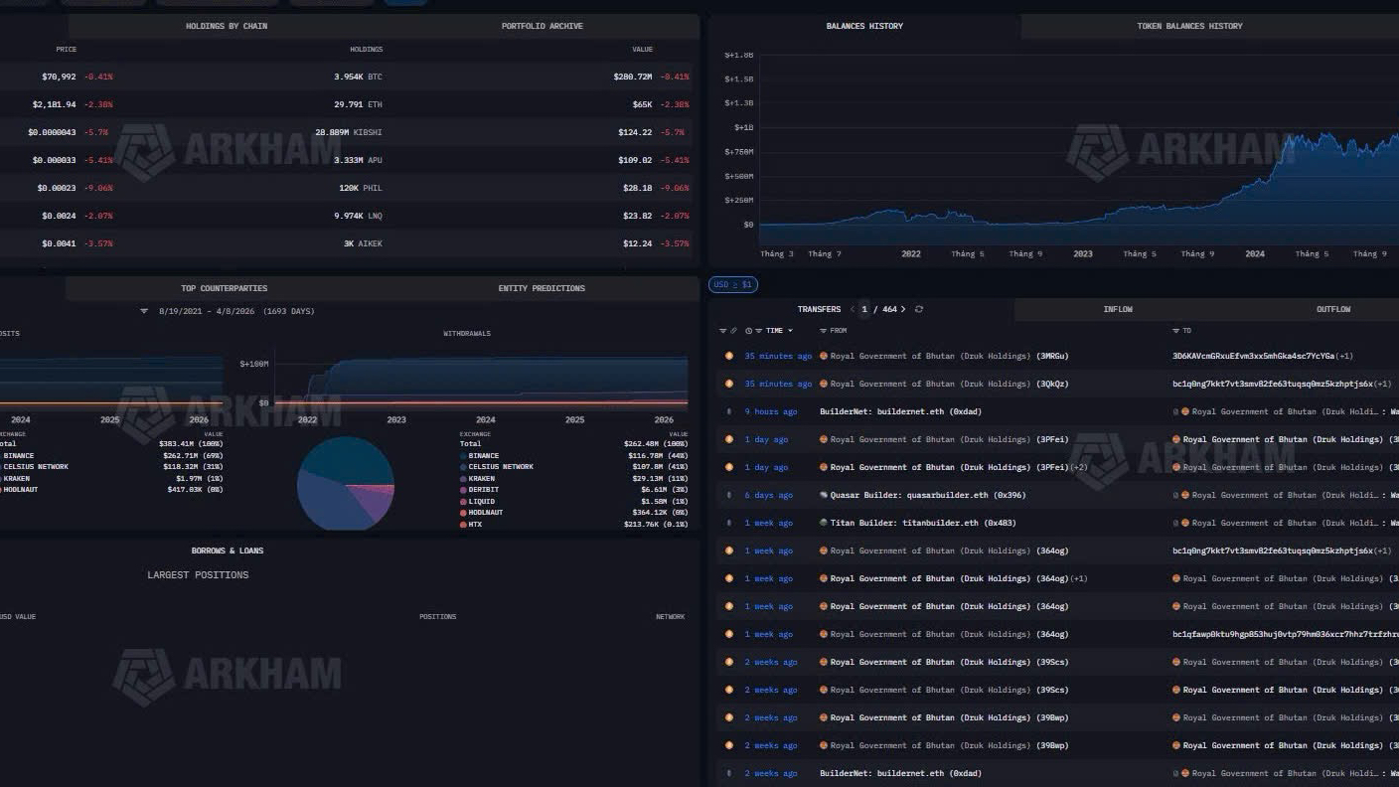Open the 6 days ago transfer timestamp

click(x=769, y=495)
